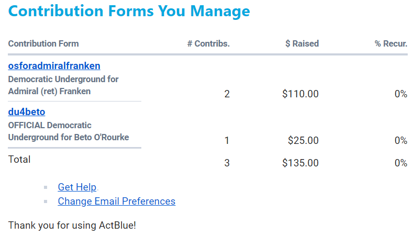Click the # Contribs. column header
The height and width of the screenshot is (236, 414).
coord(208,44)
